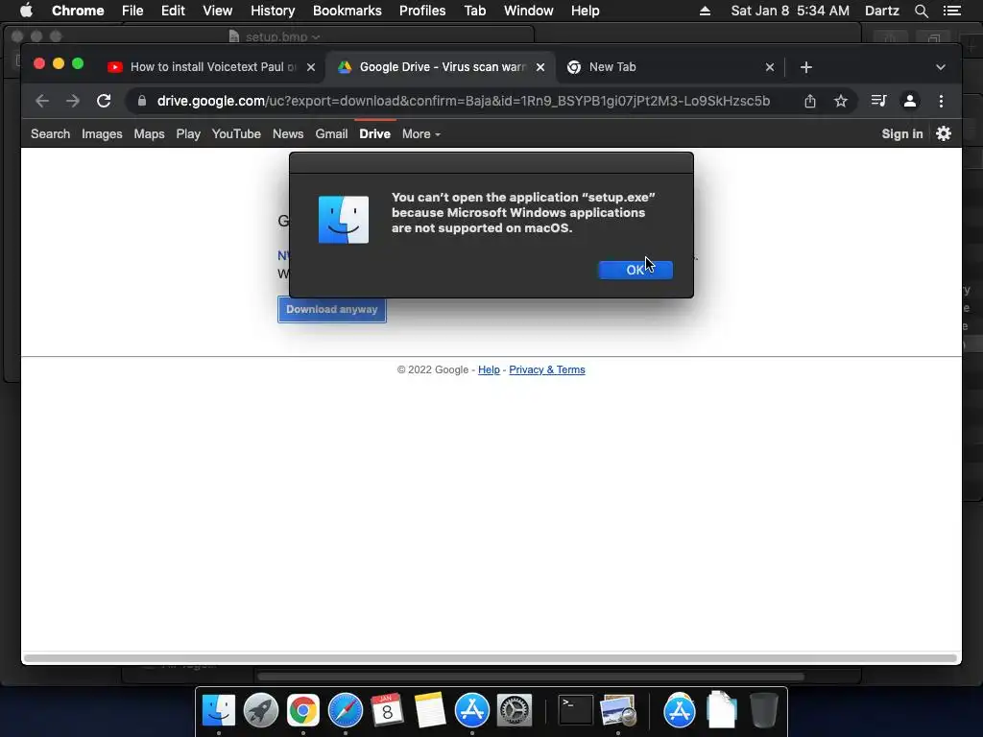Click the share icon in address bar

click(x=810, y=101)
